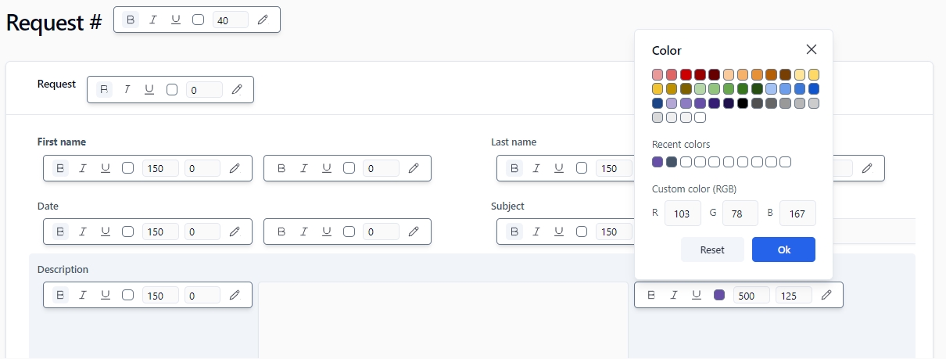
Task: Click Underline icon in Subject toolbar
Action: tap(559, 232)
